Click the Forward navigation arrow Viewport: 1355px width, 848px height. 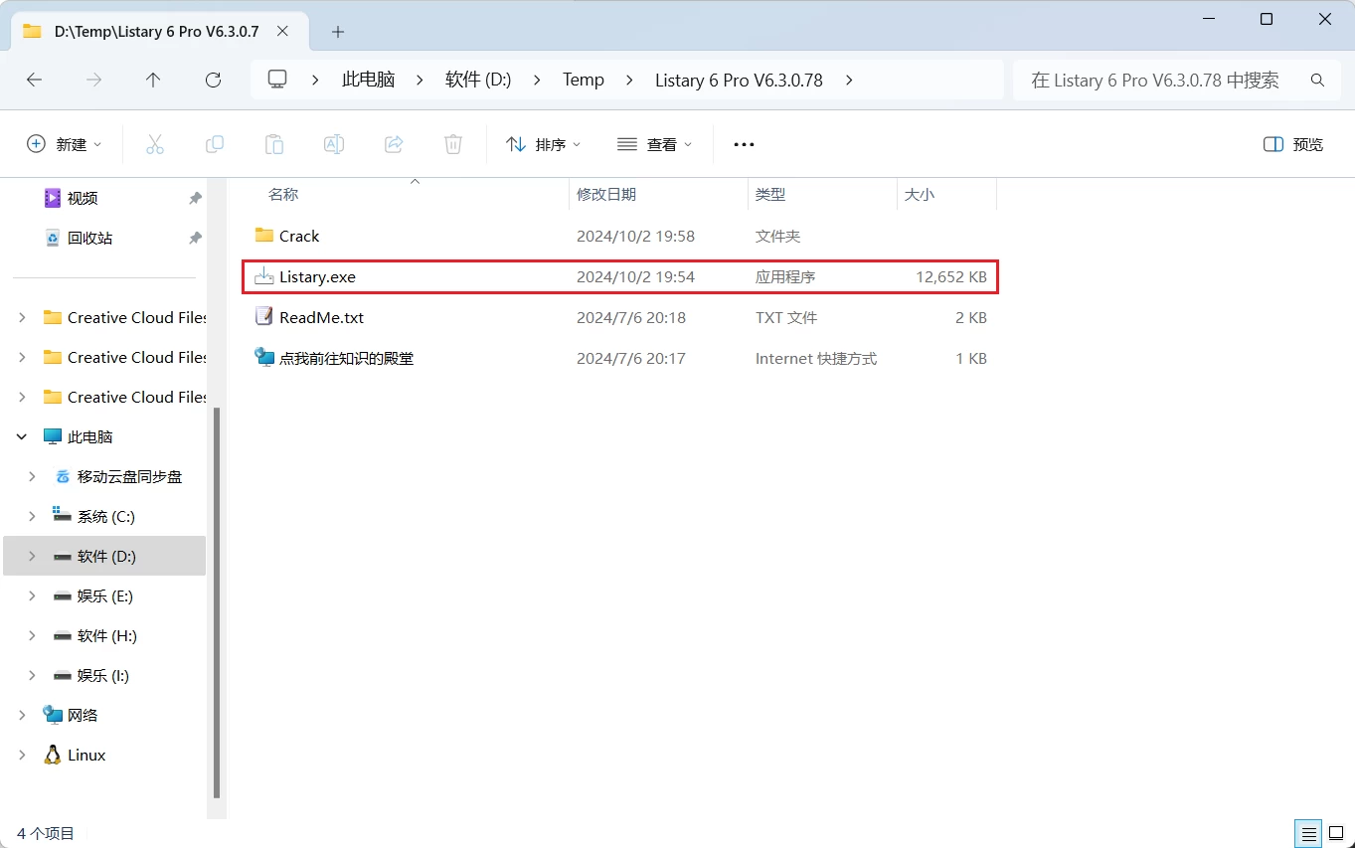tap(94, 81)
